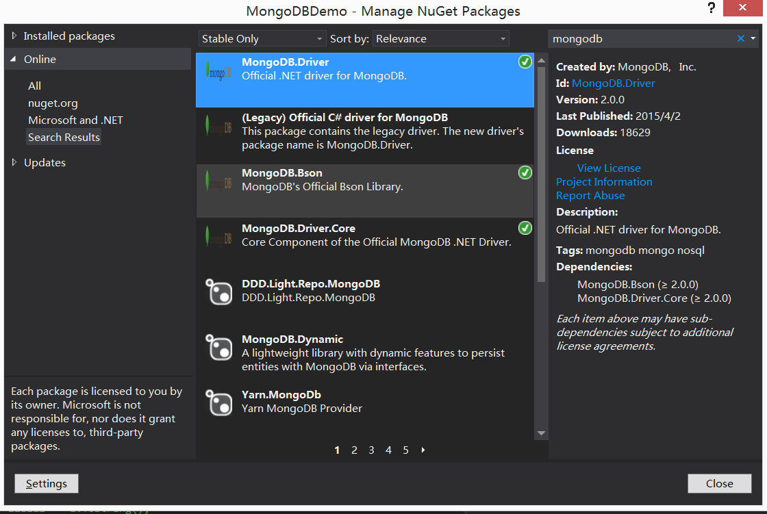Go to next results page arrow
Screen dimensions: 767x514
click(423, 450)
